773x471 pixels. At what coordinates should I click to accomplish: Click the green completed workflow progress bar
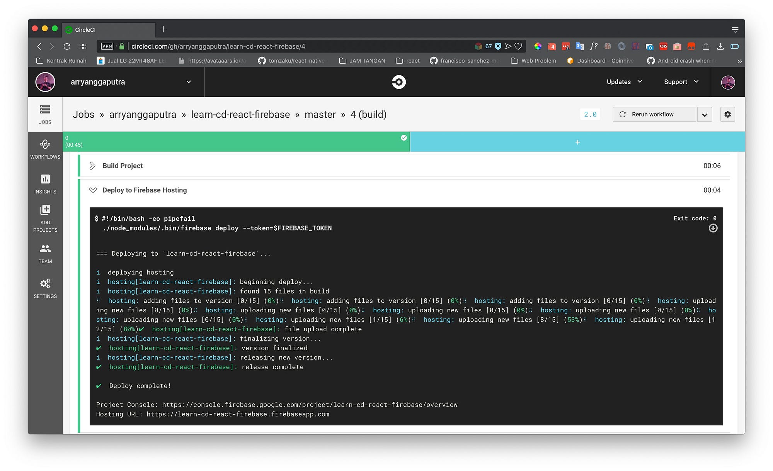[x=236, y=142]
